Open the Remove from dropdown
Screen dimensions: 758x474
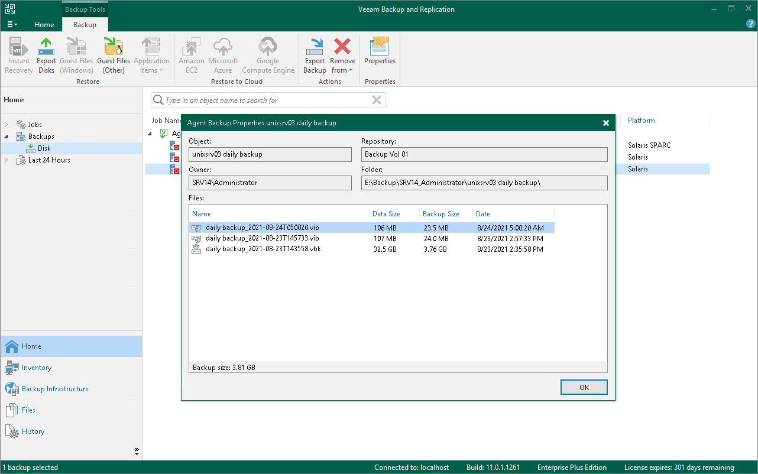pyautogui.click(x=342, y=65)
